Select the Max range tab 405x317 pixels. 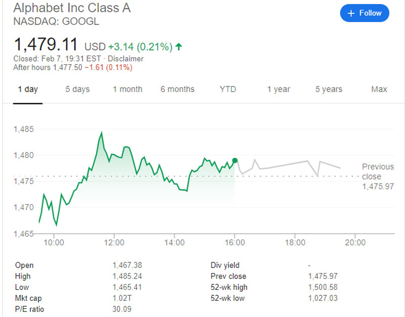tap(379, 89)
